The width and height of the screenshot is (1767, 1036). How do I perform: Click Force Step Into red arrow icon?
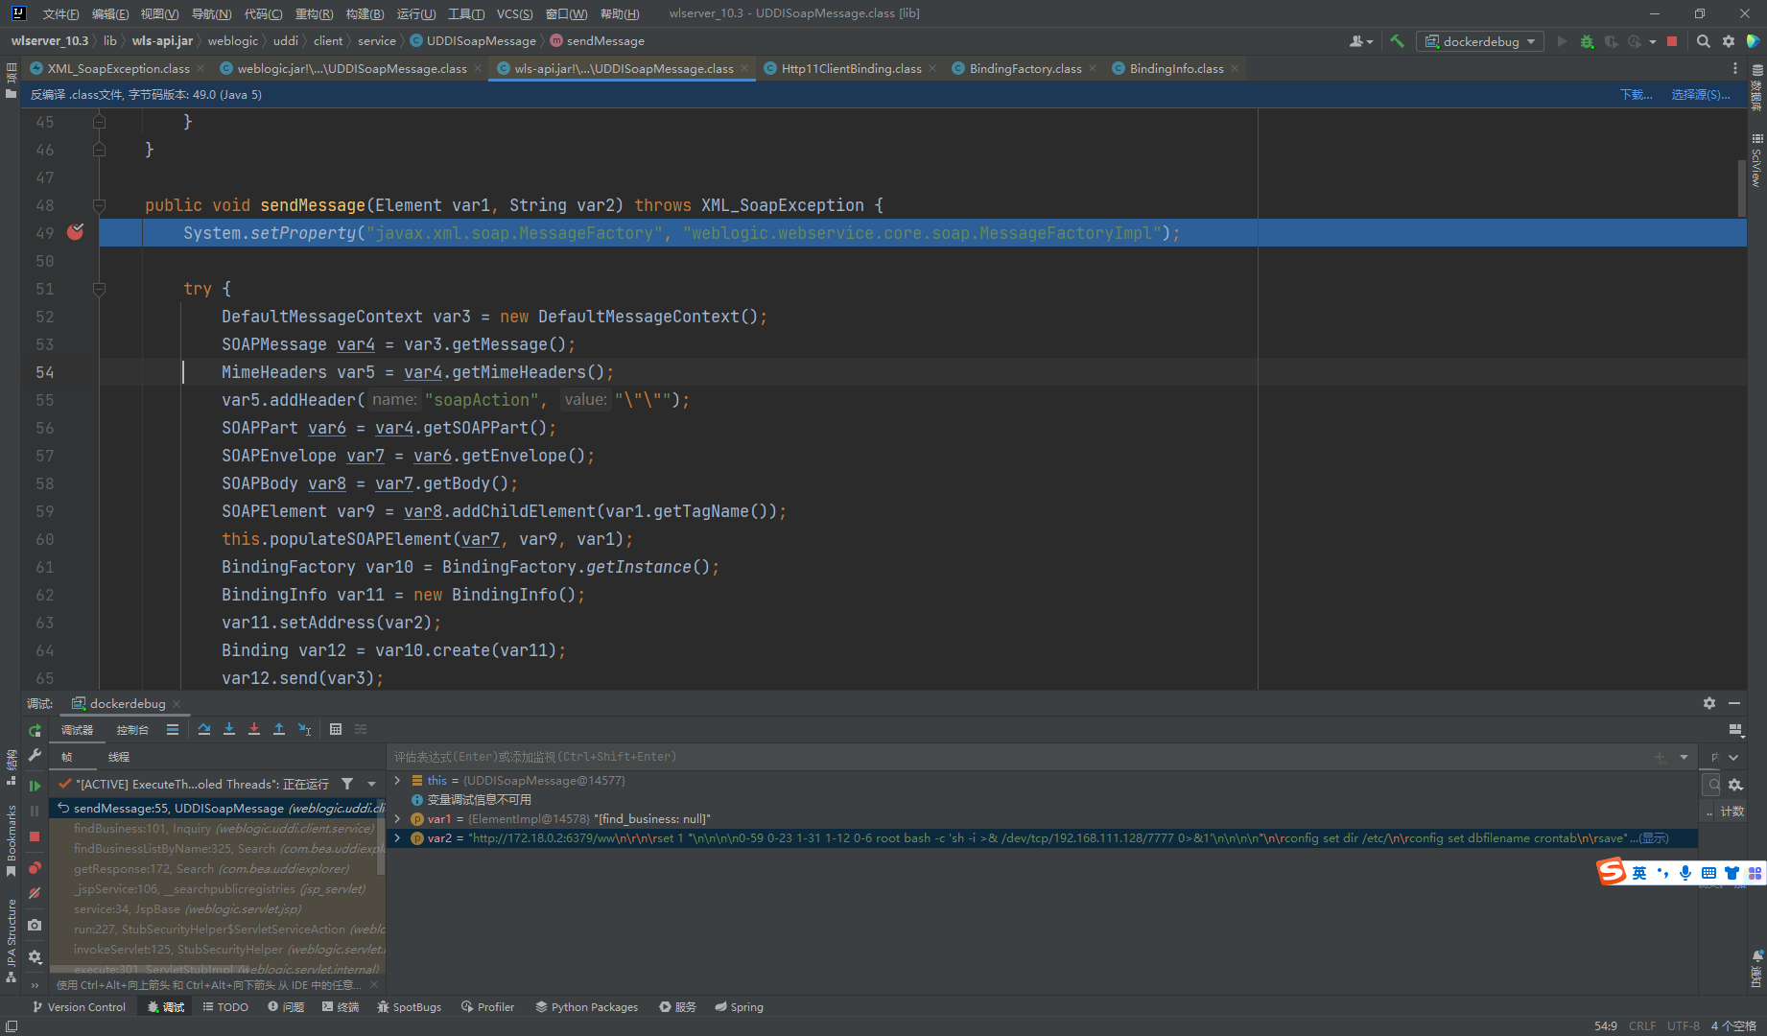pos(254,729)
